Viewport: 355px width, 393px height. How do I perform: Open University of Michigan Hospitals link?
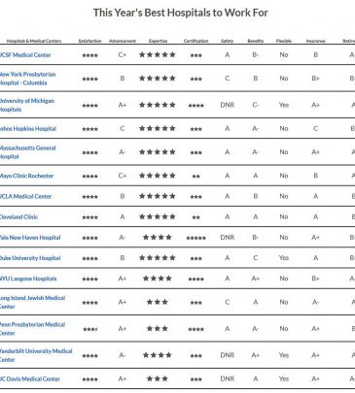pyautogui.click(x=27, y=105)
